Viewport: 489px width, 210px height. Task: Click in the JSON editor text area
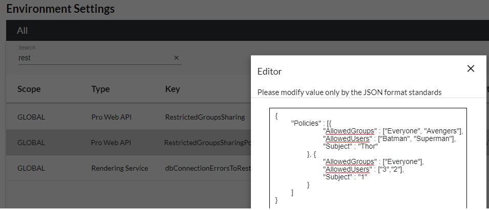point(368,158)
